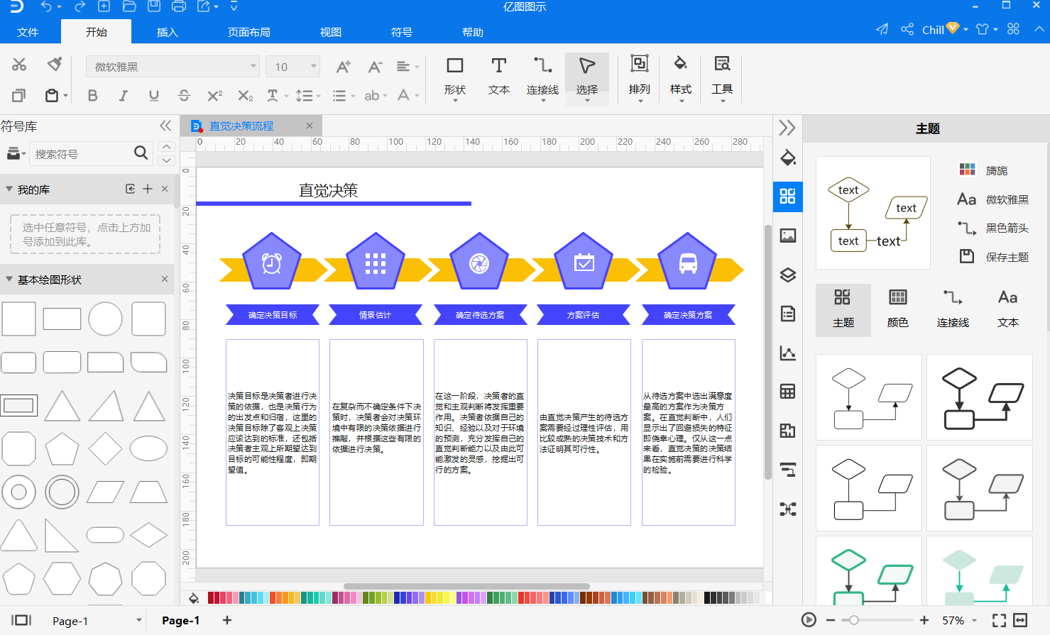This screenshot has width=1050, height=635.
Task: Move the zoom slider handle
Action: 854,620
